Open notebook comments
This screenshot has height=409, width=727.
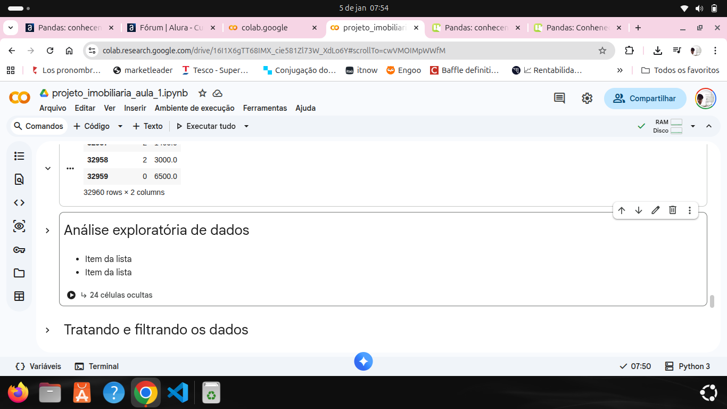tap(559, 98)
